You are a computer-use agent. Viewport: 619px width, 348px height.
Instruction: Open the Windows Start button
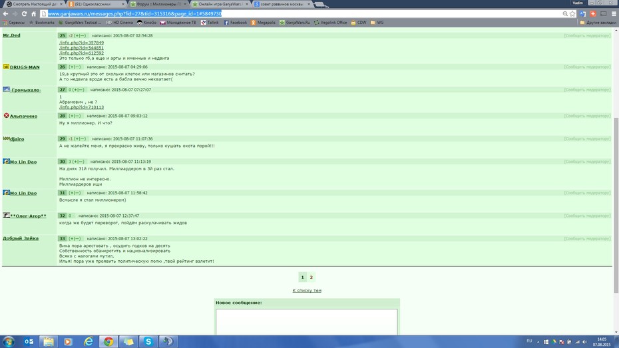tap(8, 341)
